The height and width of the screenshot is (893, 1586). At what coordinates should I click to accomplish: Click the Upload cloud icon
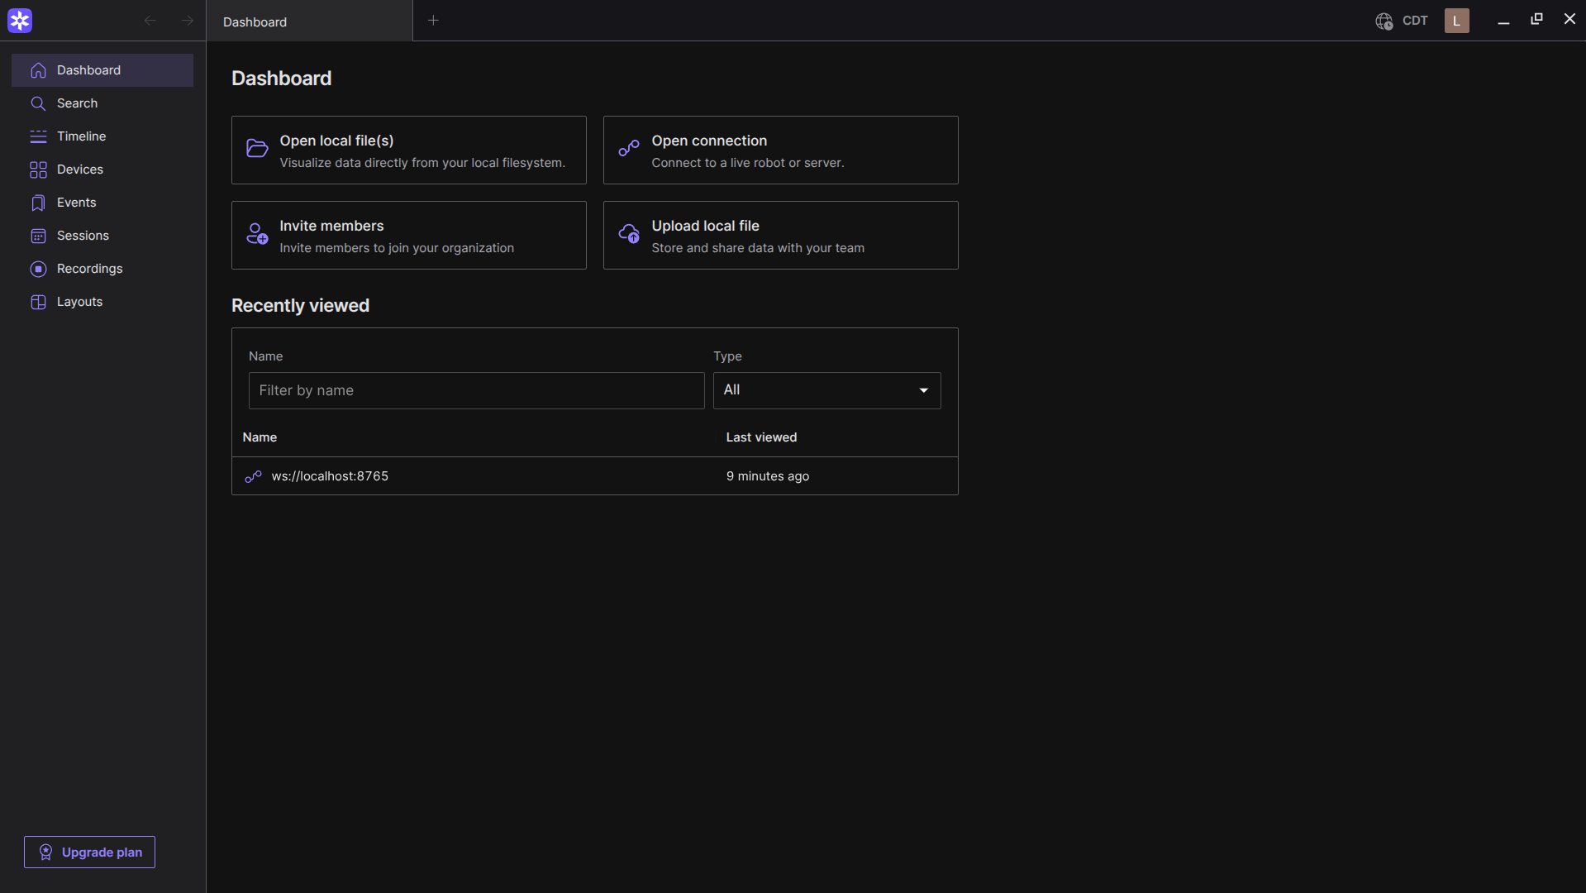[x=629, y=233]
